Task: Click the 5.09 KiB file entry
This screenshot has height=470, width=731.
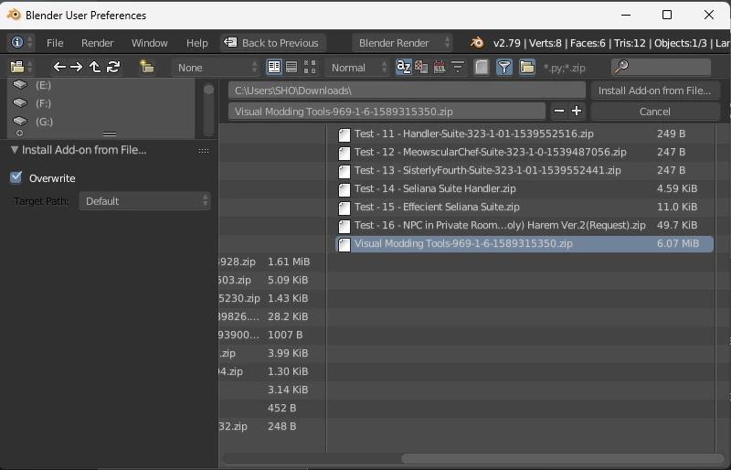Action: (x=271, y=280)
